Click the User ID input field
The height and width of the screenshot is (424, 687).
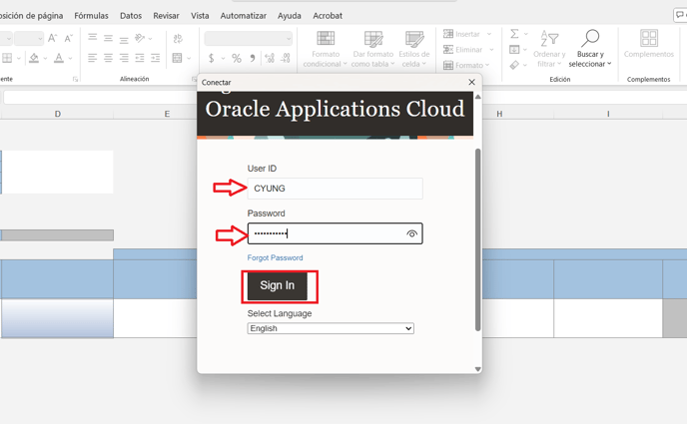click(x=335, y=189)
